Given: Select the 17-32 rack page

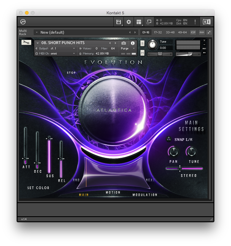Looking at the screenshot, I should pos(158,32).
